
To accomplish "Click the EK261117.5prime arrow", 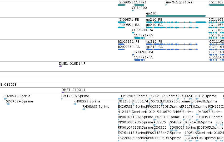I will 119,135.
